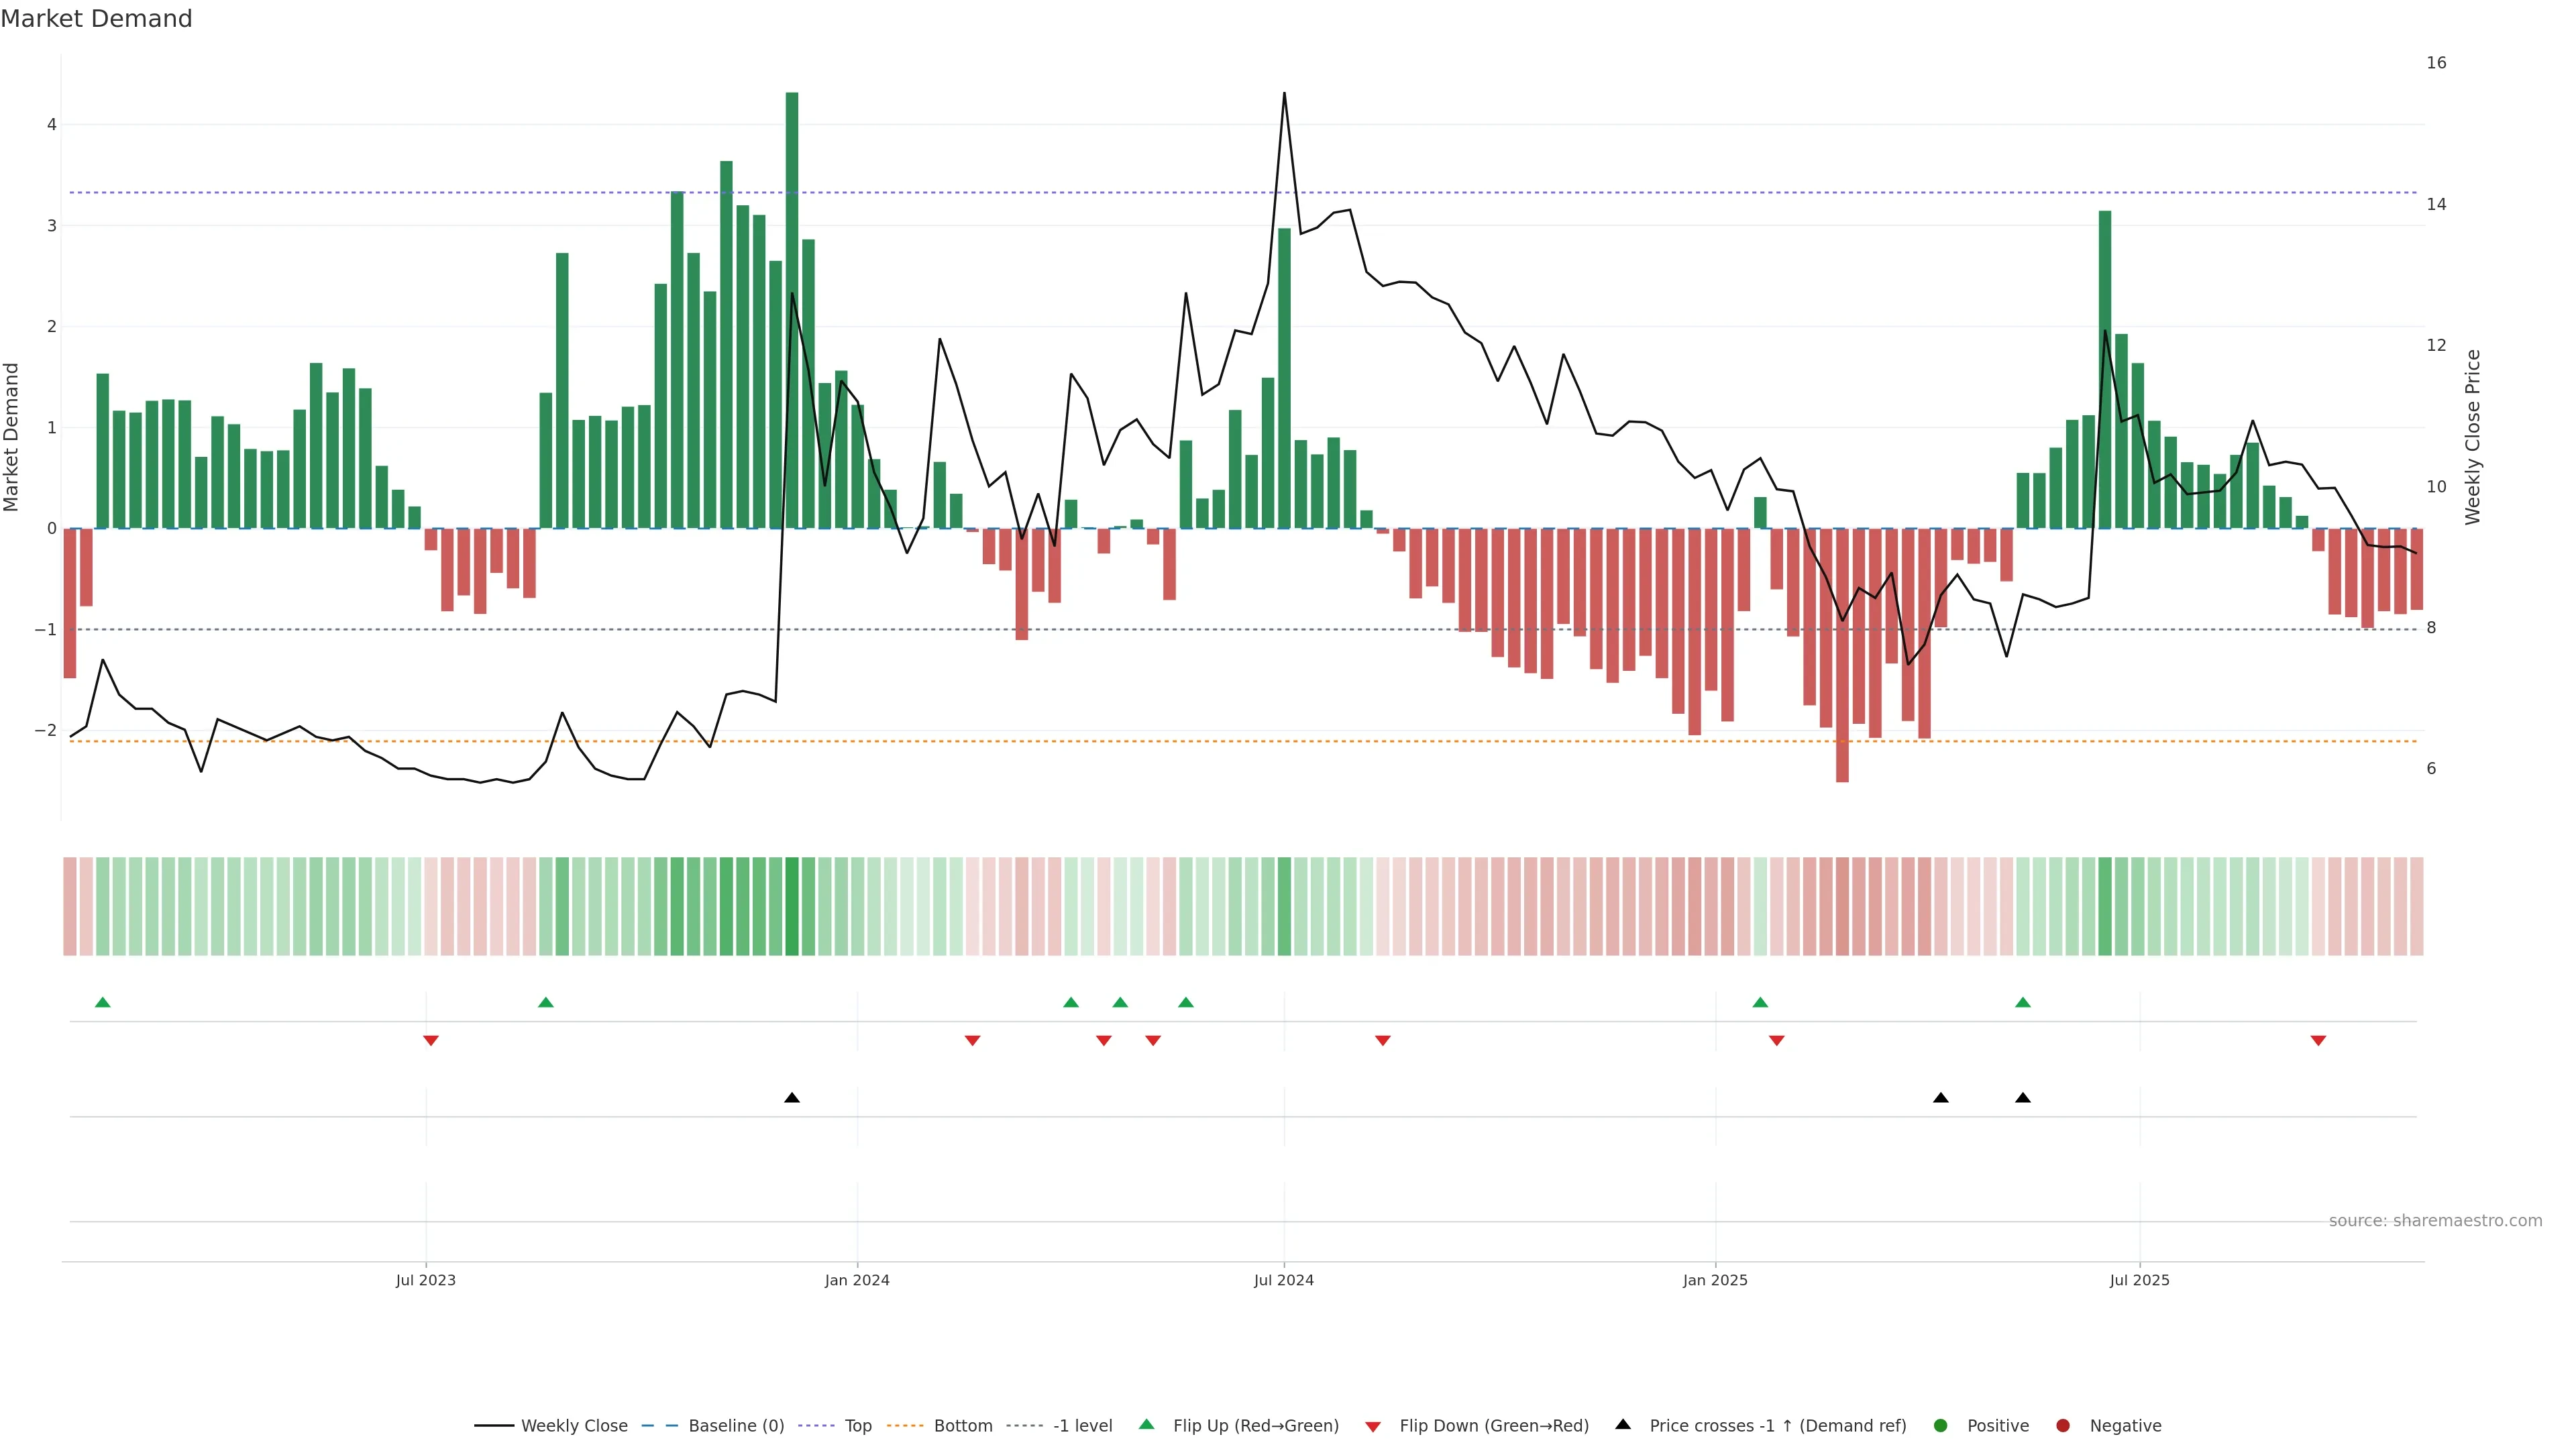Click the green Flip Up legend triangle
Image resolution: width=2576 pixels, height=1449 pixels.
point(1146,1425)
